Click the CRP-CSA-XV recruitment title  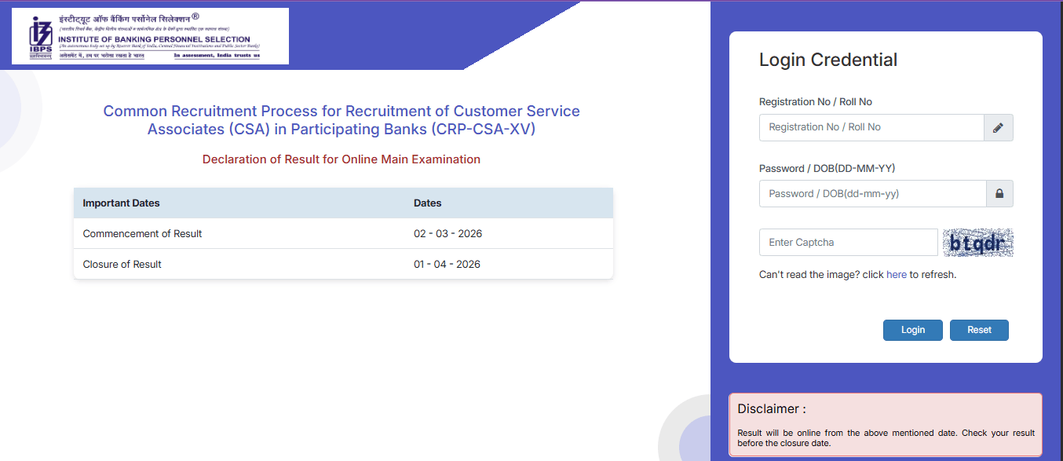click(342, 119)
